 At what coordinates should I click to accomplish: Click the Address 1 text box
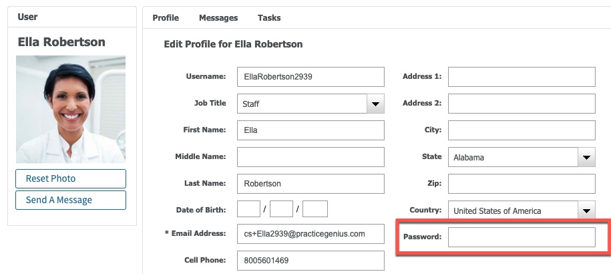coord(521,77)
